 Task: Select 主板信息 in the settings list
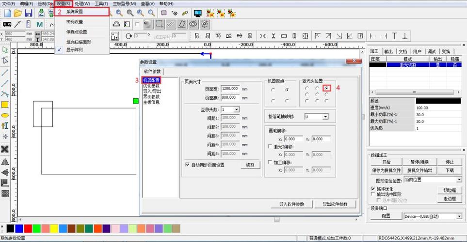pyautogui.click(x=151, y=102)
